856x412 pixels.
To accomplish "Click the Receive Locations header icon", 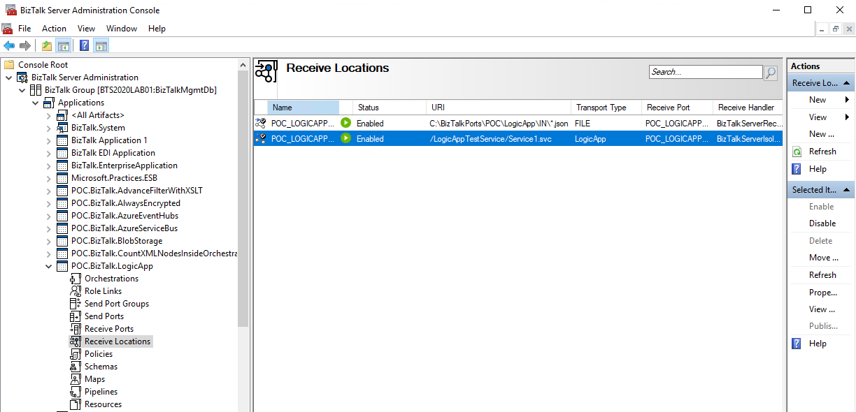I will [266, 71].
